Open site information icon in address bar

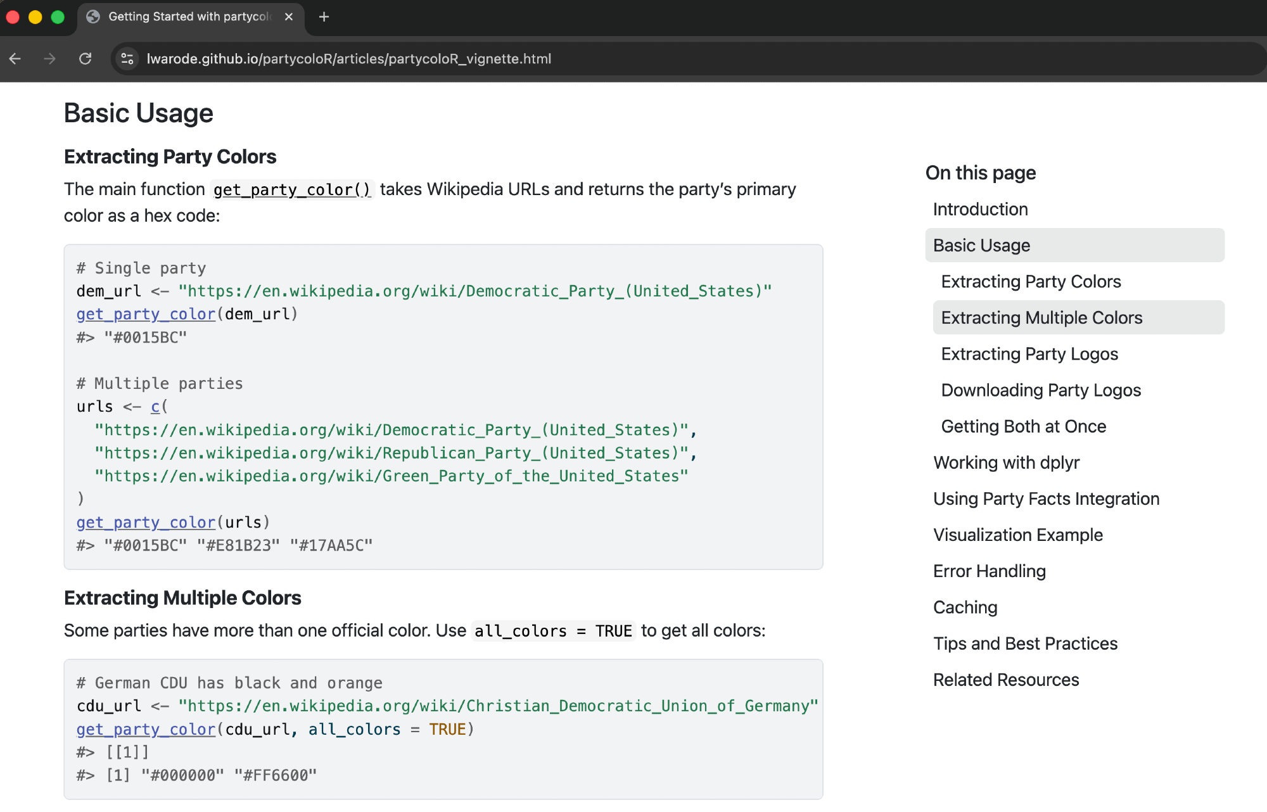[127, 59]
